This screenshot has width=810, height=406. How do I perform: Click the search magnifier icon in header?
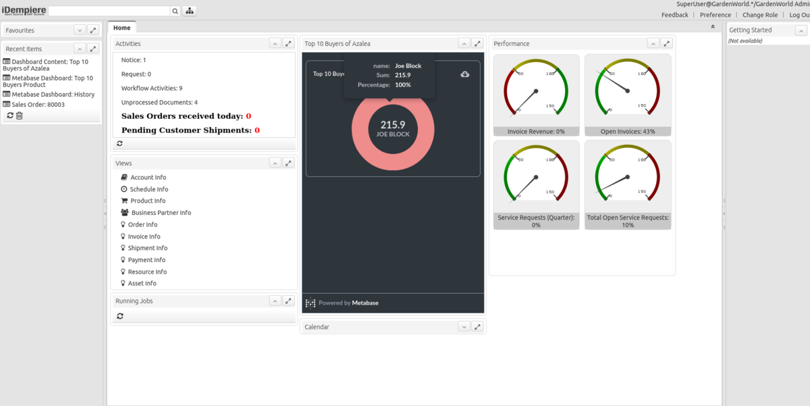175,11
